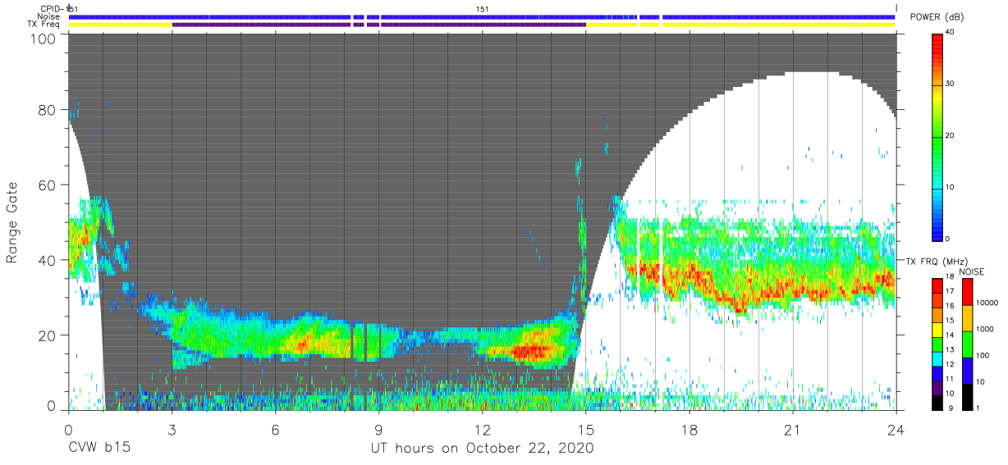The image size is (1008, 465).
Task: Click the 6 tick on UT hours axis
Action: (x=275, y=429)
